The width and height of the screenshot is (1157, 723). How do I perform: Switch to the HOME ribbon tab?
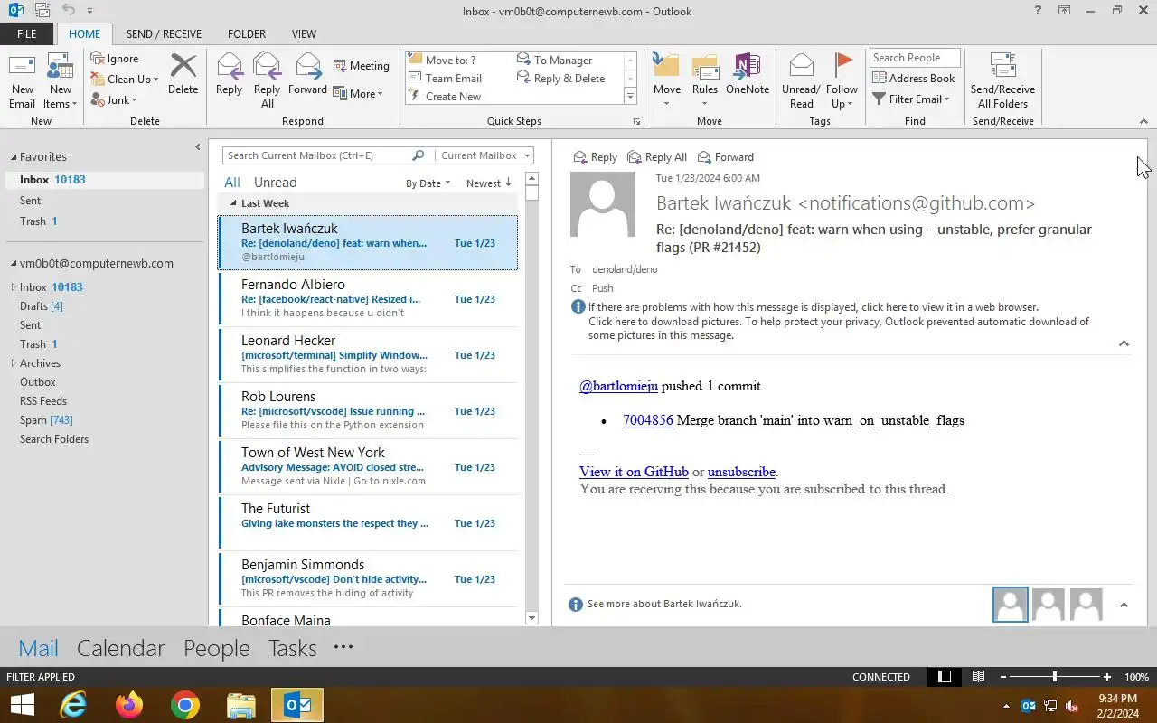click(x=85, y=33)
